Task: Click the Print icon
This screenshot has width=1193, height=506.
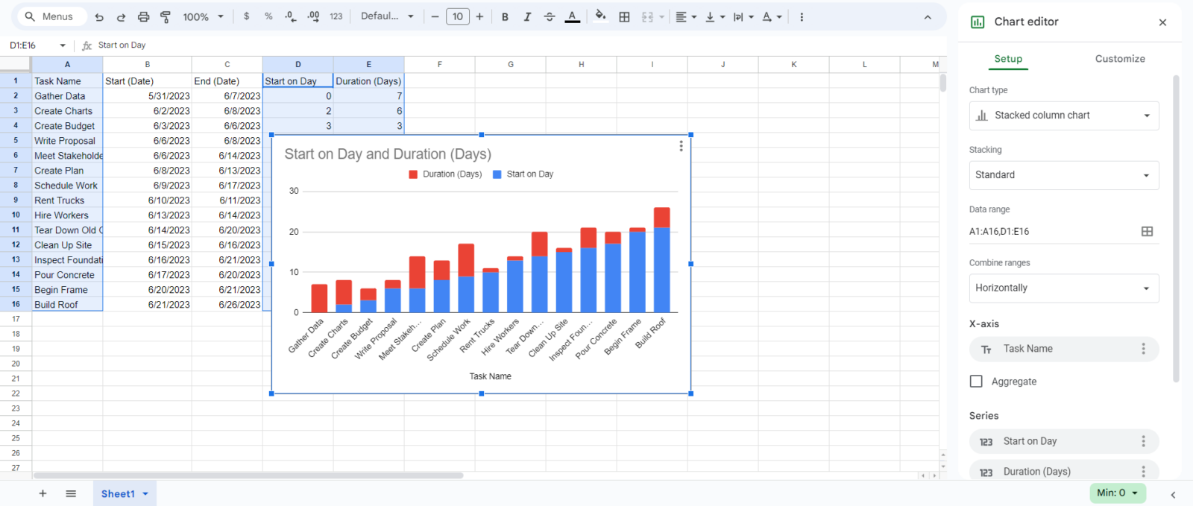Action: click(x=144, y=16)
